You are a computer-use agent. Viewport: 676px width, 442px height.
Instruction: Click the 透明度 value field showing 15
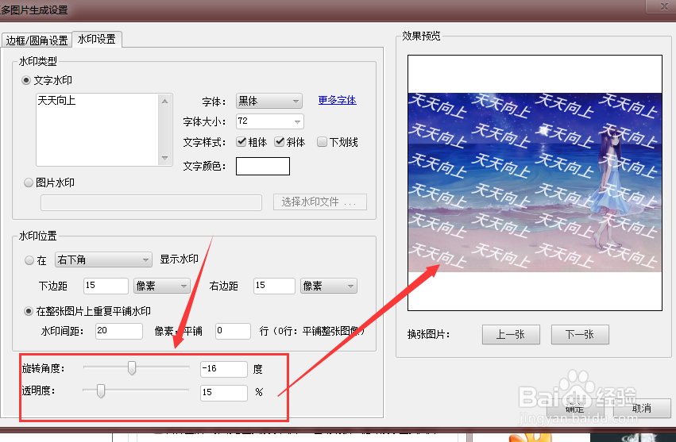point(224,393)
